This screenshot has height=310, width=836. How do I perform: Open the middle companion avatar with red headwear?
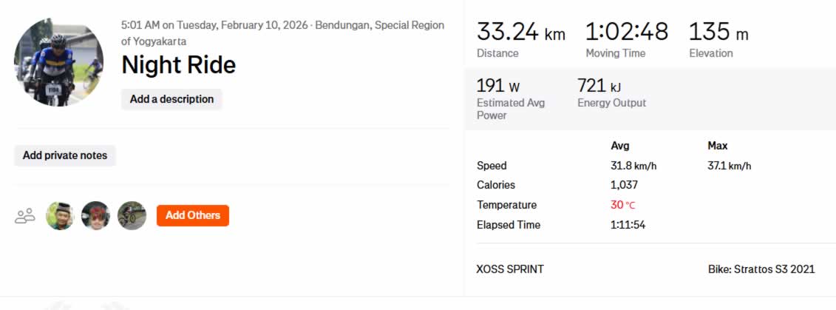(95, 215)
